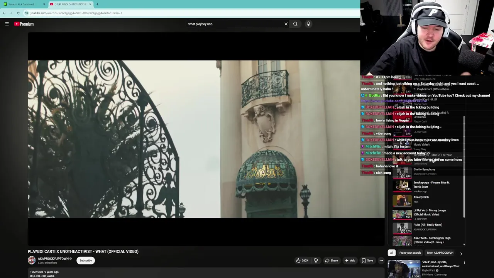This screenshot has width=494, height=278.
Task: Open ASAPROCKYUPTOWN channel name link
Action: pyautogui.click(x=53, y=259)
